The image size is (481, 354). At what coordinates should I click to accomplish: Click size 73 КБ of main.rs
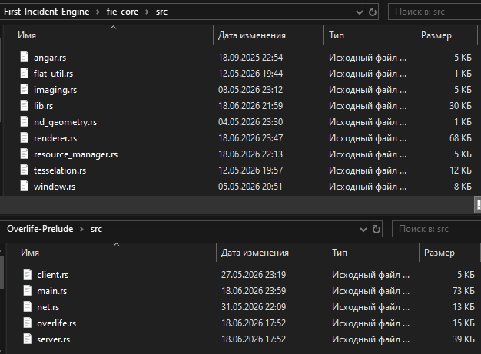click(463, 290)
